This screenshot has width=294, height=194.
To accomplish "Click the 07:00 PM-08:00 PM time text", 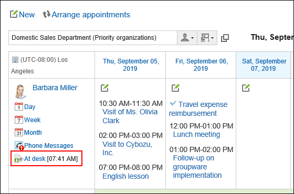I will click(131, 167).
